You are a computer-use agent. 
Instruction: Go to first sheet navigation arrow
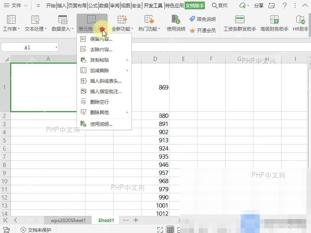click(x=5, y=220)
